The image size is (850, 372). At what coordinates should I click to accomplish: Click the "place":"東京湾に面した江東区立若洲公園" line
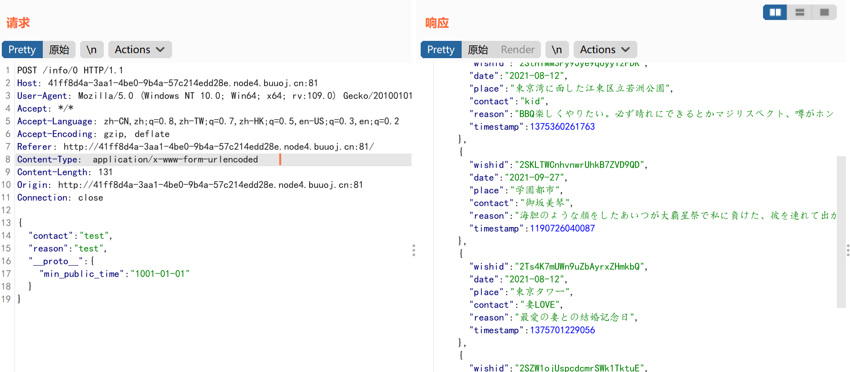571,89
